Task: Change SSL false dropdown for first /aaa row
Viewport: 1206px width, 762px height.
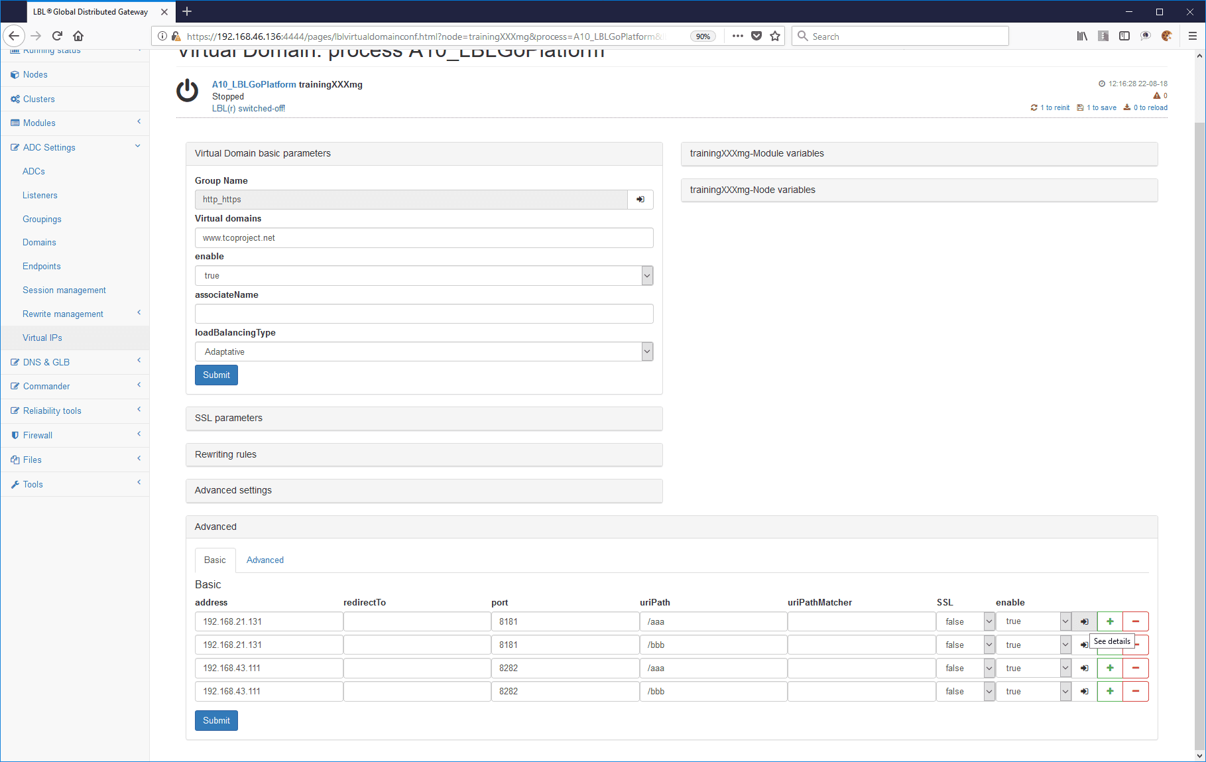Action: pos(965,621)
